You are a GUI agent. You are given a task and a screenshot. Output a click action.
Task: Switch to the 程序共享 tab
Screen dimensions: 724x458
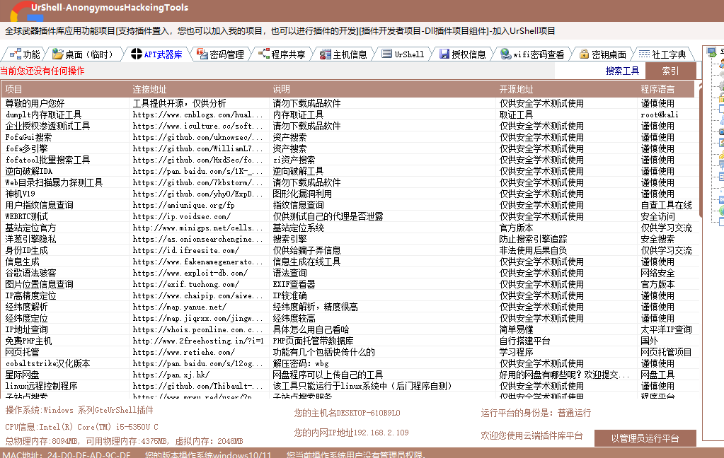click(282, 54)
